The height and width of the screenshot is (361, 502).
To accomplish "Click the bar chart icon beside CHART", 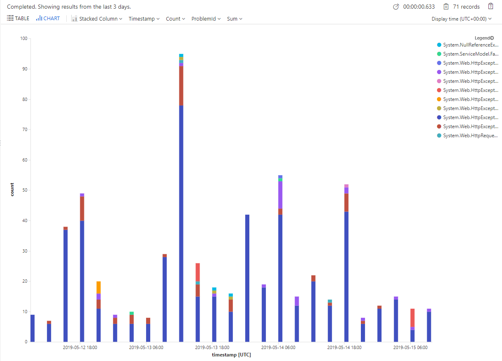I will click(x=39, y=18).
